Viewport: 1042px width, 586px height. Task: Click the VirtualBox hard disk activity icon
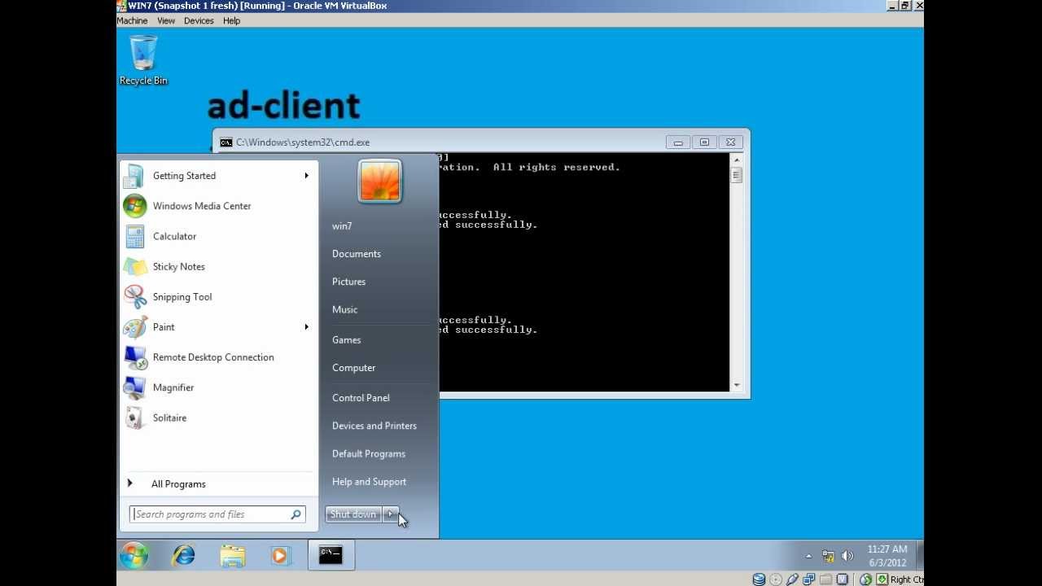[x=759, y=579]
